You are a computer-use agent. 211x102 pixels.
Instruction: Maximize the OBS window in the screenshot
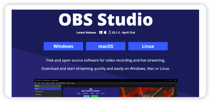coord(171,80)
